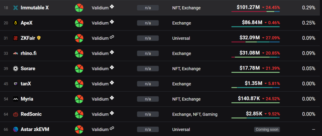322x136 pixels.
Task: Click the Astar zkEVM logo icon
Action: click(x=16, y=129)
